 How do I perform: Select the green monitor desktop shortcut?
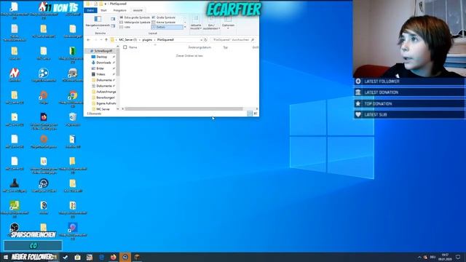click(15, 205)
